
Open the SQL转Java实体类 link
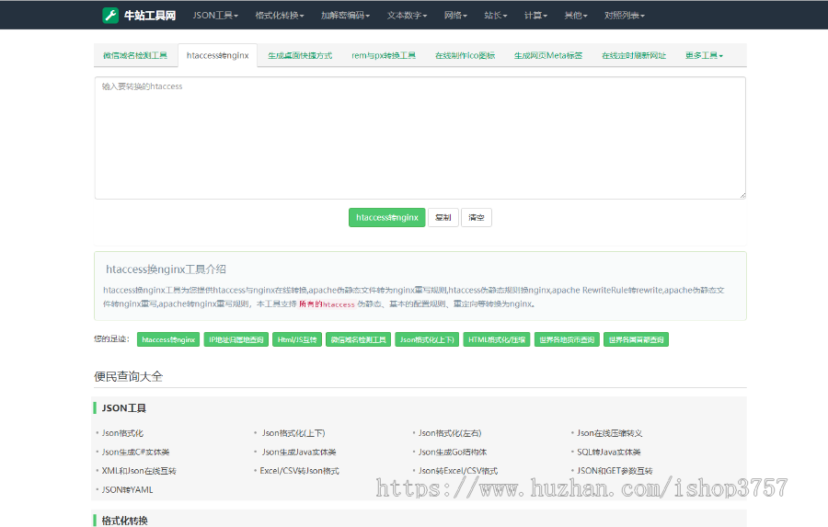609,452
